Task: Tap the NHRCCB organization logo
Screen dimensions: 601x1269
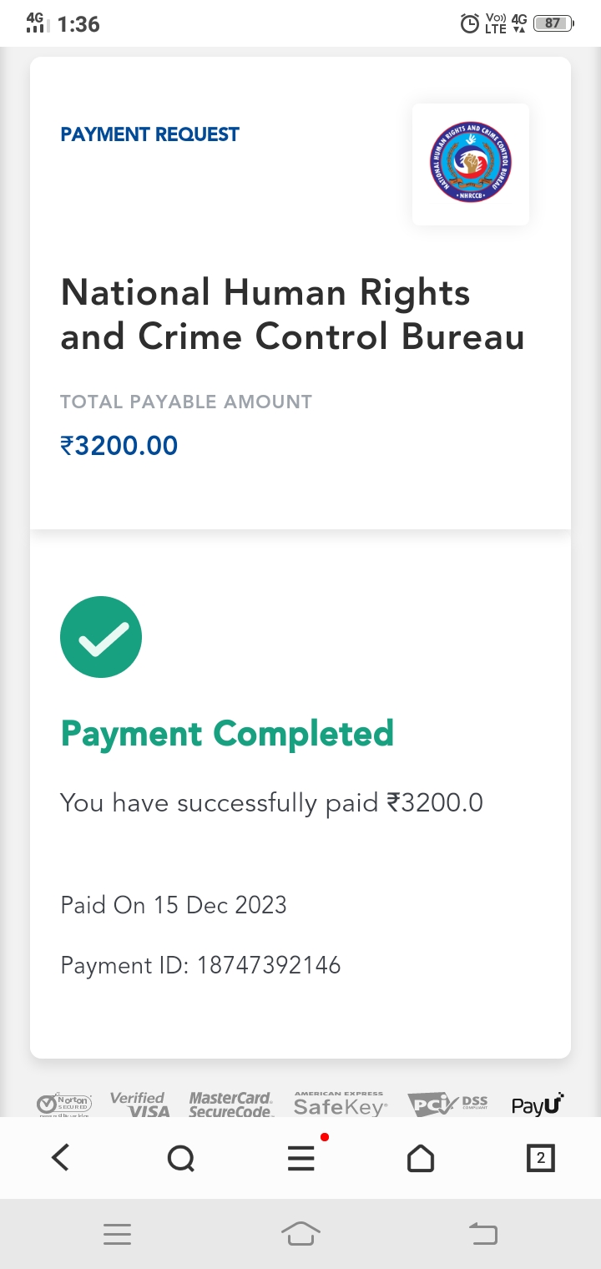Action: point(471,164)
